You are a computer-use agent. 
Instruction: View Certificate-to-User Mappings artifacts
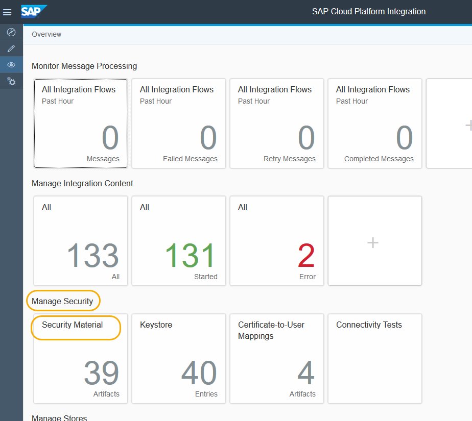pyautogui.click(x=276, y=358)
